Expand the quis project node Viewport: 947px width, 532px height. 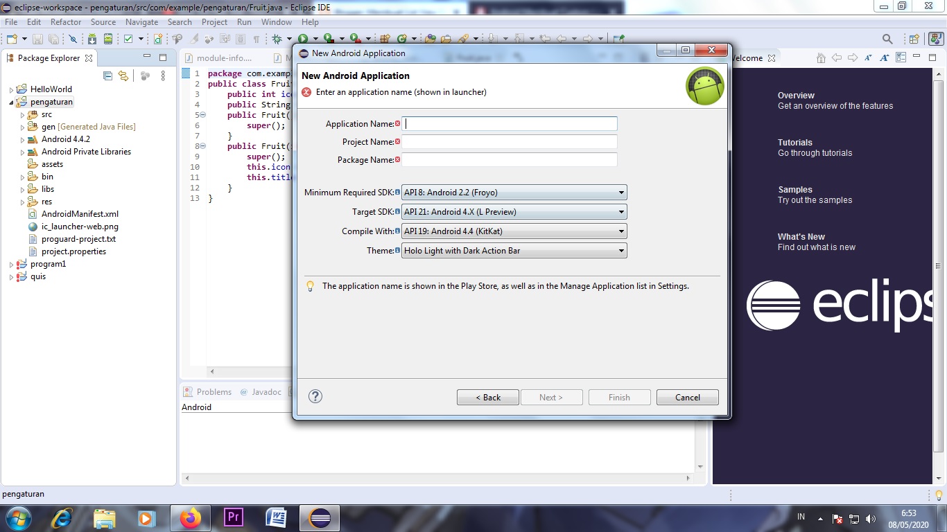(11, 277)
